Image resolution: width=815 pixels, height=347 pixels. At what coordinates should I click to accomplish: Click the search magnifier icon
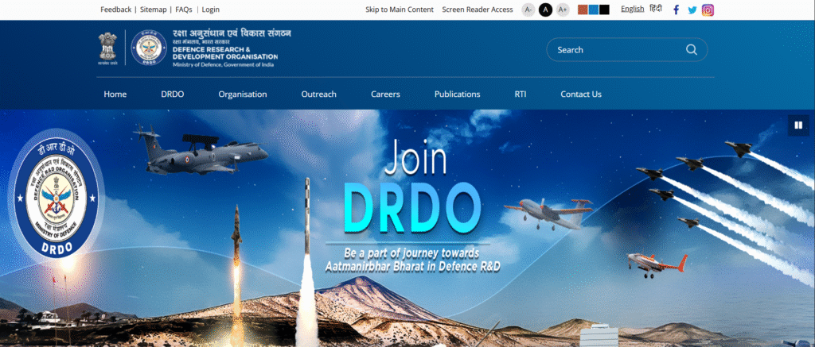pos(692,50)
